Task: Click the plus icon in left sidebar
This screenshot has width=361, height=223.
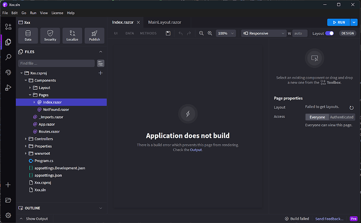Action: [x=8, y=185]
